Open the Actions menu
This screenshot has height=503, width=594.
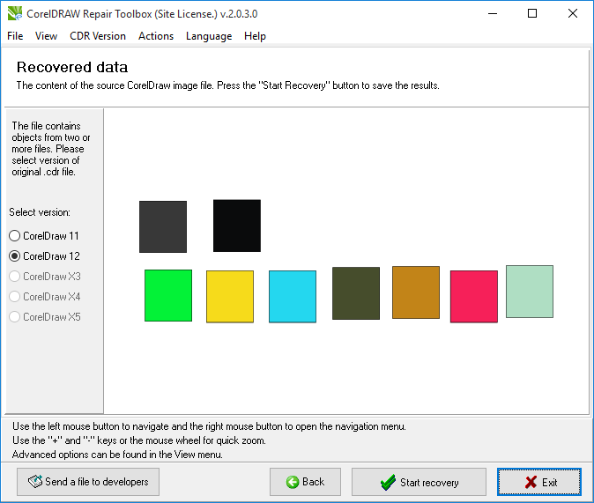(156, 36)
